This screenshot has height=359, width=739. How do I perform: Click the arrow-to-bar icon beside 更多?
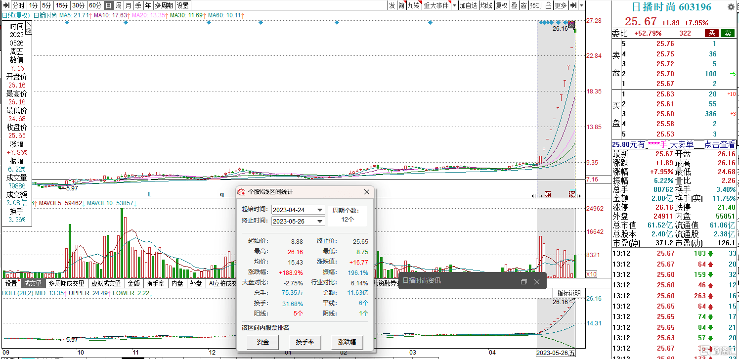[x=573, y=5]
